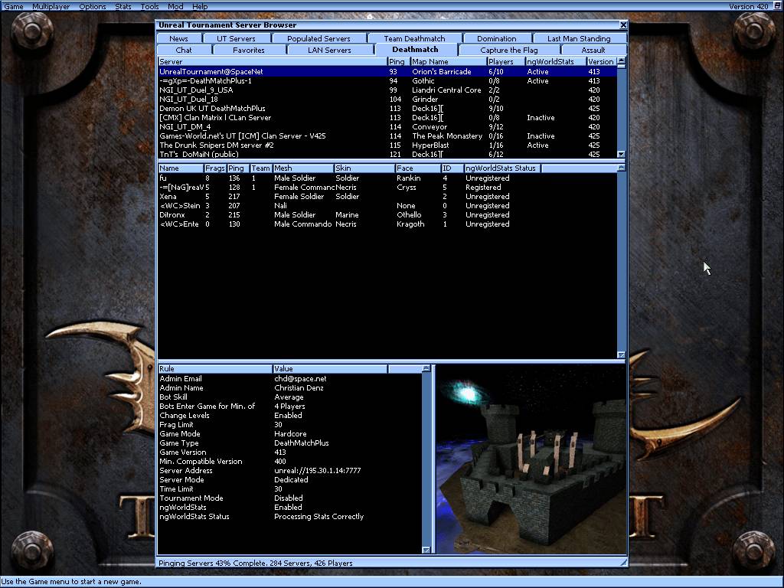
Task: Click rules list scroll up arrow
Action: click(426, 368)
